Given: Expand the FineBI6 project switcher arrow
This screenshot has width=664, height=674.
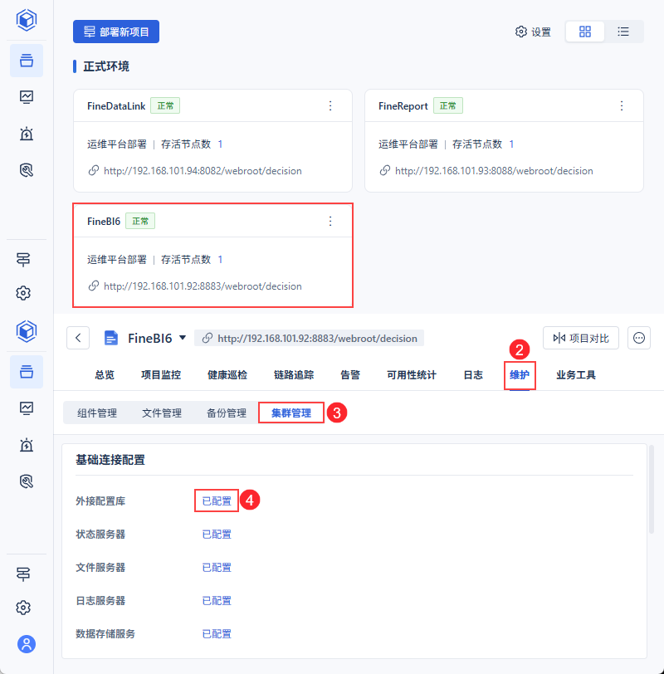Looking at the screenshot, I should [x=183, y=338].
